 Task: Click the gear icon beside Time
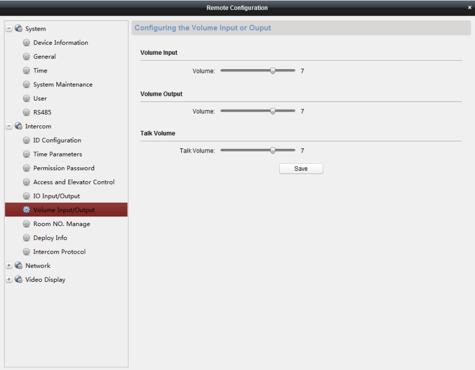26,71
